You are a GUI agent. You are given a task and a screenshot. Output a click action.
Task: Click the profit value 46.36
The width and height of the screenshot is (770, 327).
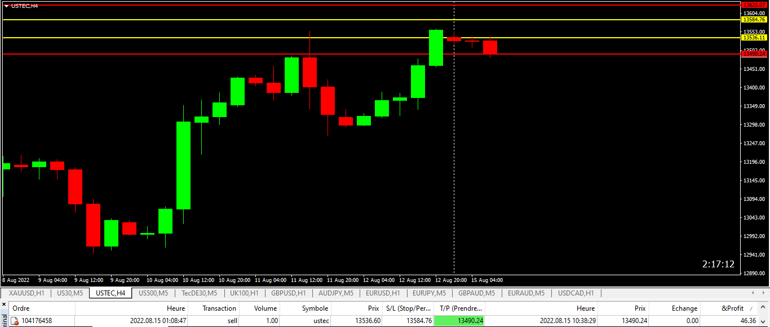748,321
